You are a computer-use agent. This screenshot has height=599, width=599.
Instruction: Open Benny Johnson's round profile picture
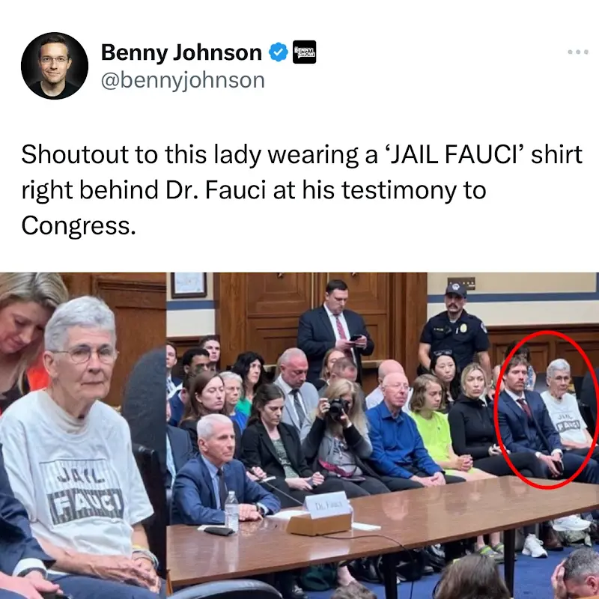click(54, 66)
